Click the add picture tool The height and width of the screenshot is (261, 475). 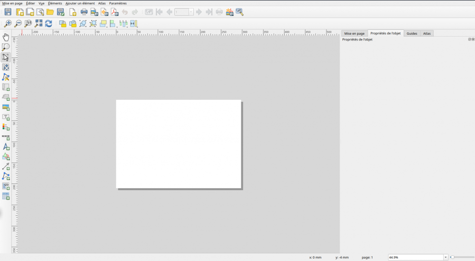6,107
